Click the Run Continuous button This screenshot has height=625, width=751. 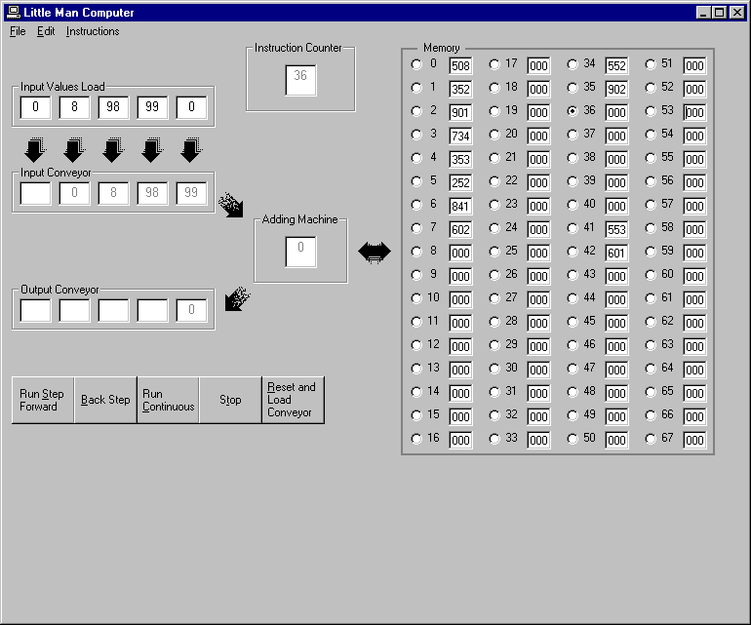tap(168, 401)
